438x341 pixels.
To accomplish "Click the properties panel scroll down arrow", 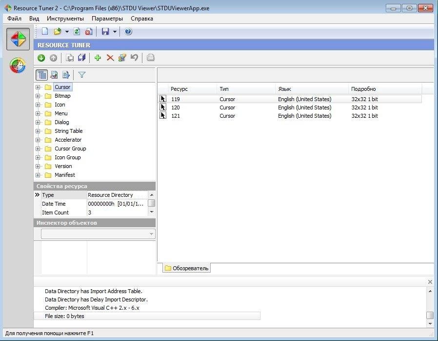I will [x=152, y=212].
